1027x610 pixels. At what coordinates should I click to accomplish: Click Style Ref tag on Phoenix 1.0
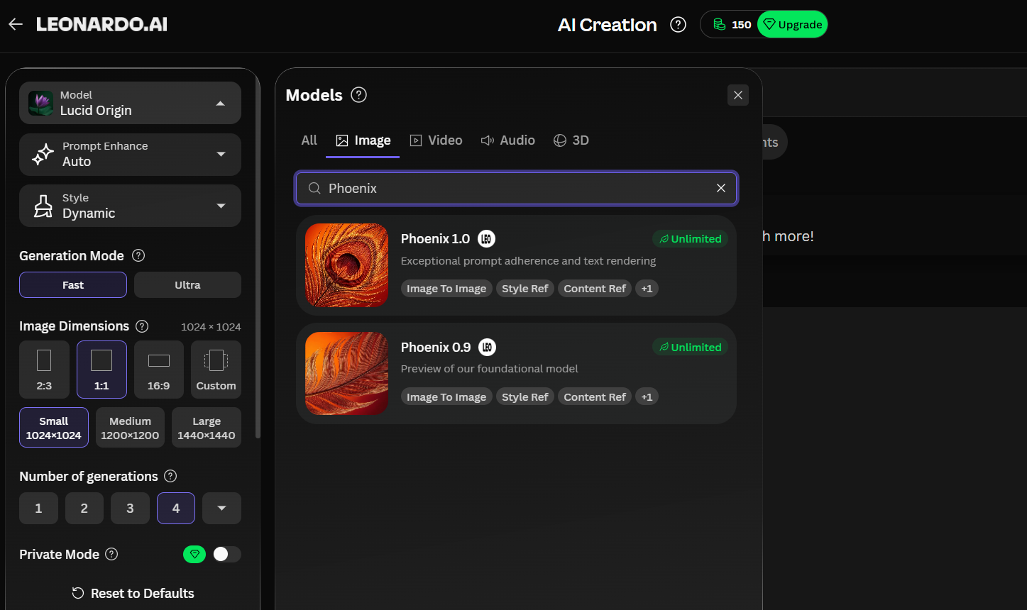point(525,289)
